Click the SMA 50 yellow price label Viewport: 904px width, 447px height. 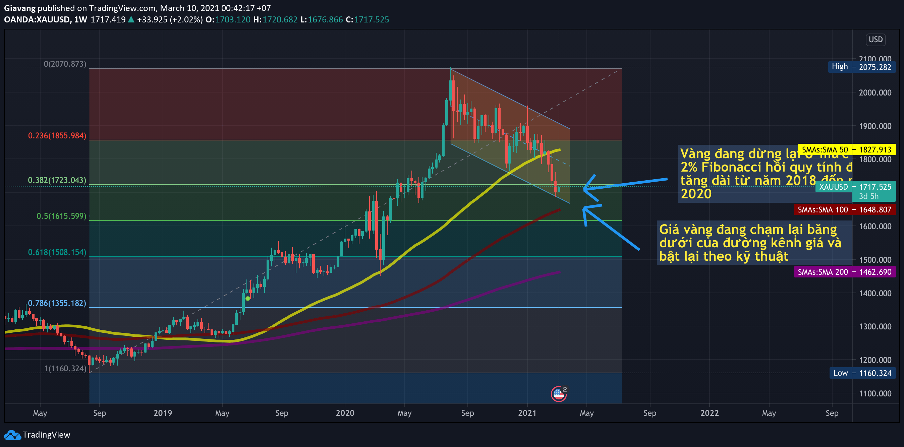click(x=846, y=150)
